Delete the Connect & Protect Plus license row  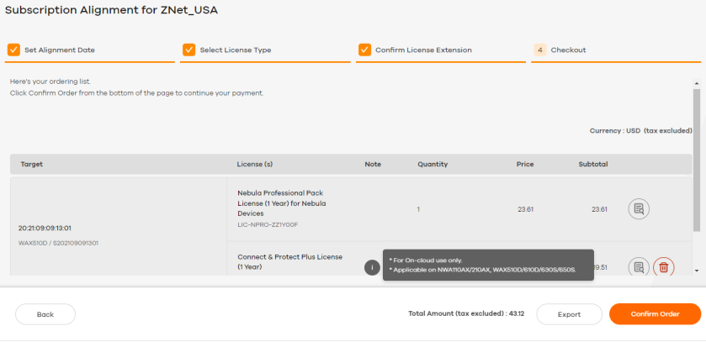pyautogui.click(x=663, y=266)
